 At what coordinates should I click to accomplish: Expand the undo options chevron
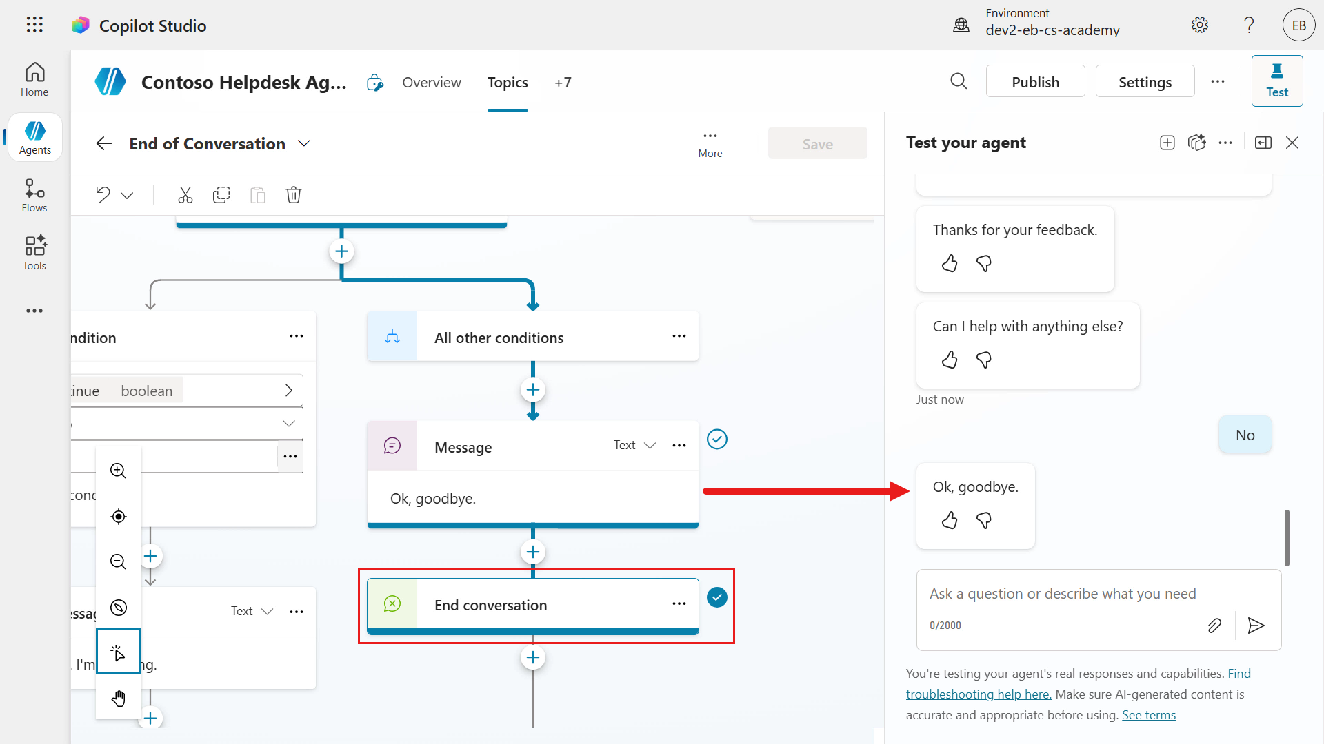[x=127, y=196]
